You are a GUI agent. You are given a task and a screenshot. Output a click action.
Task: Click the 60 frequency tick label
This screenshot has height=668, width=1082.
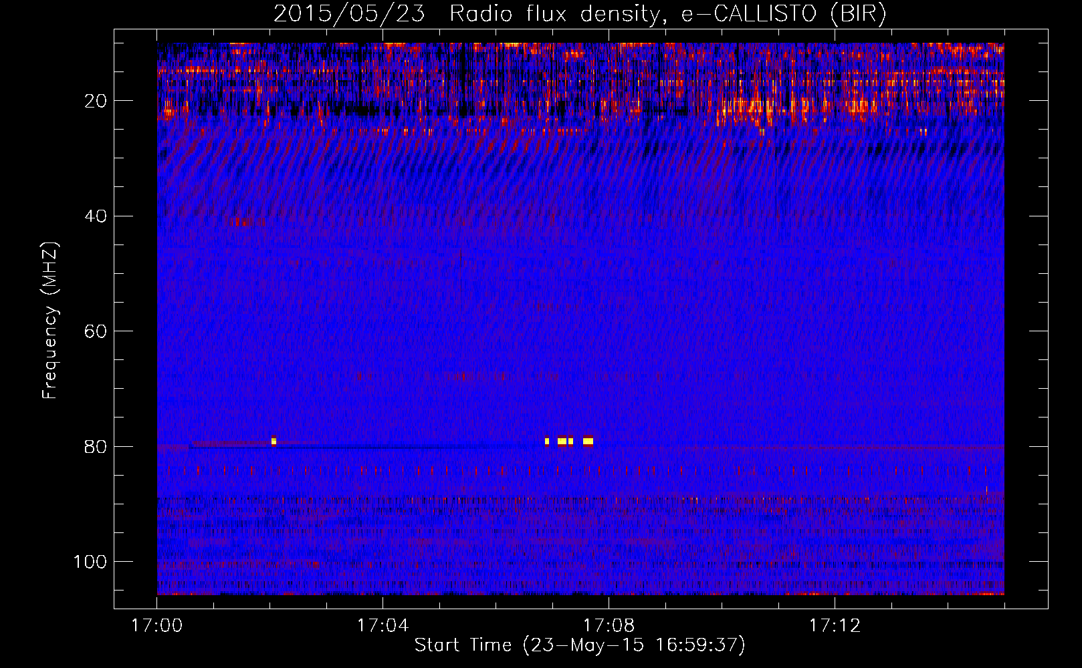pyautogui.click(x=96, y=332)
